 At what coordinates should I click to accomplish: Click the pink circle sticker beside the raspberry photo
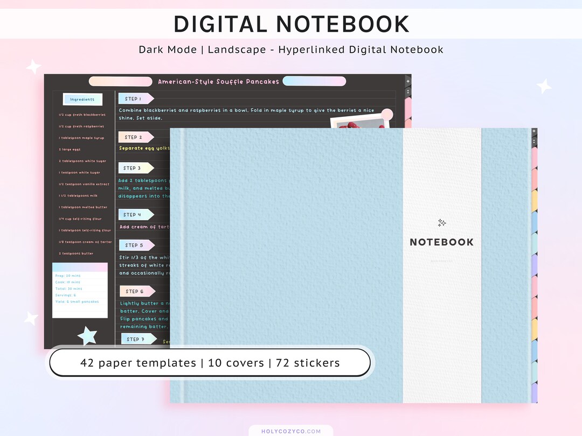[386, 114]
